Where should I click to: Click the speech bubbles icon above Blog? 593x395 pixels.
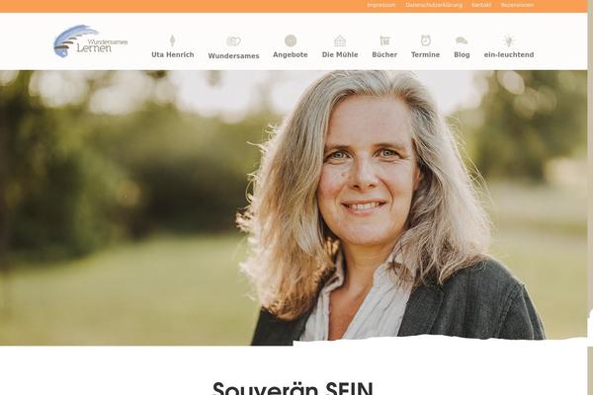click(462, 40)
